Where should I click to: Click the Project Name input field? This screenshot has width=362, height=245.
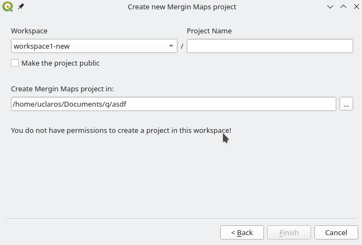270,46
